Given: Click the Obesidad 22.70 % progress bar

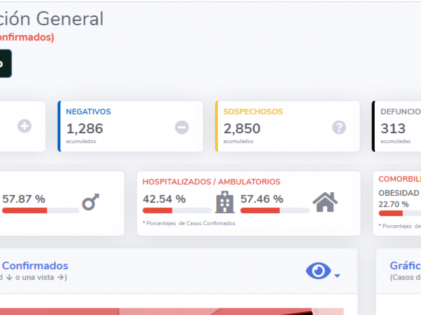Looking at the screenshot, I should [x=400, y=213].
